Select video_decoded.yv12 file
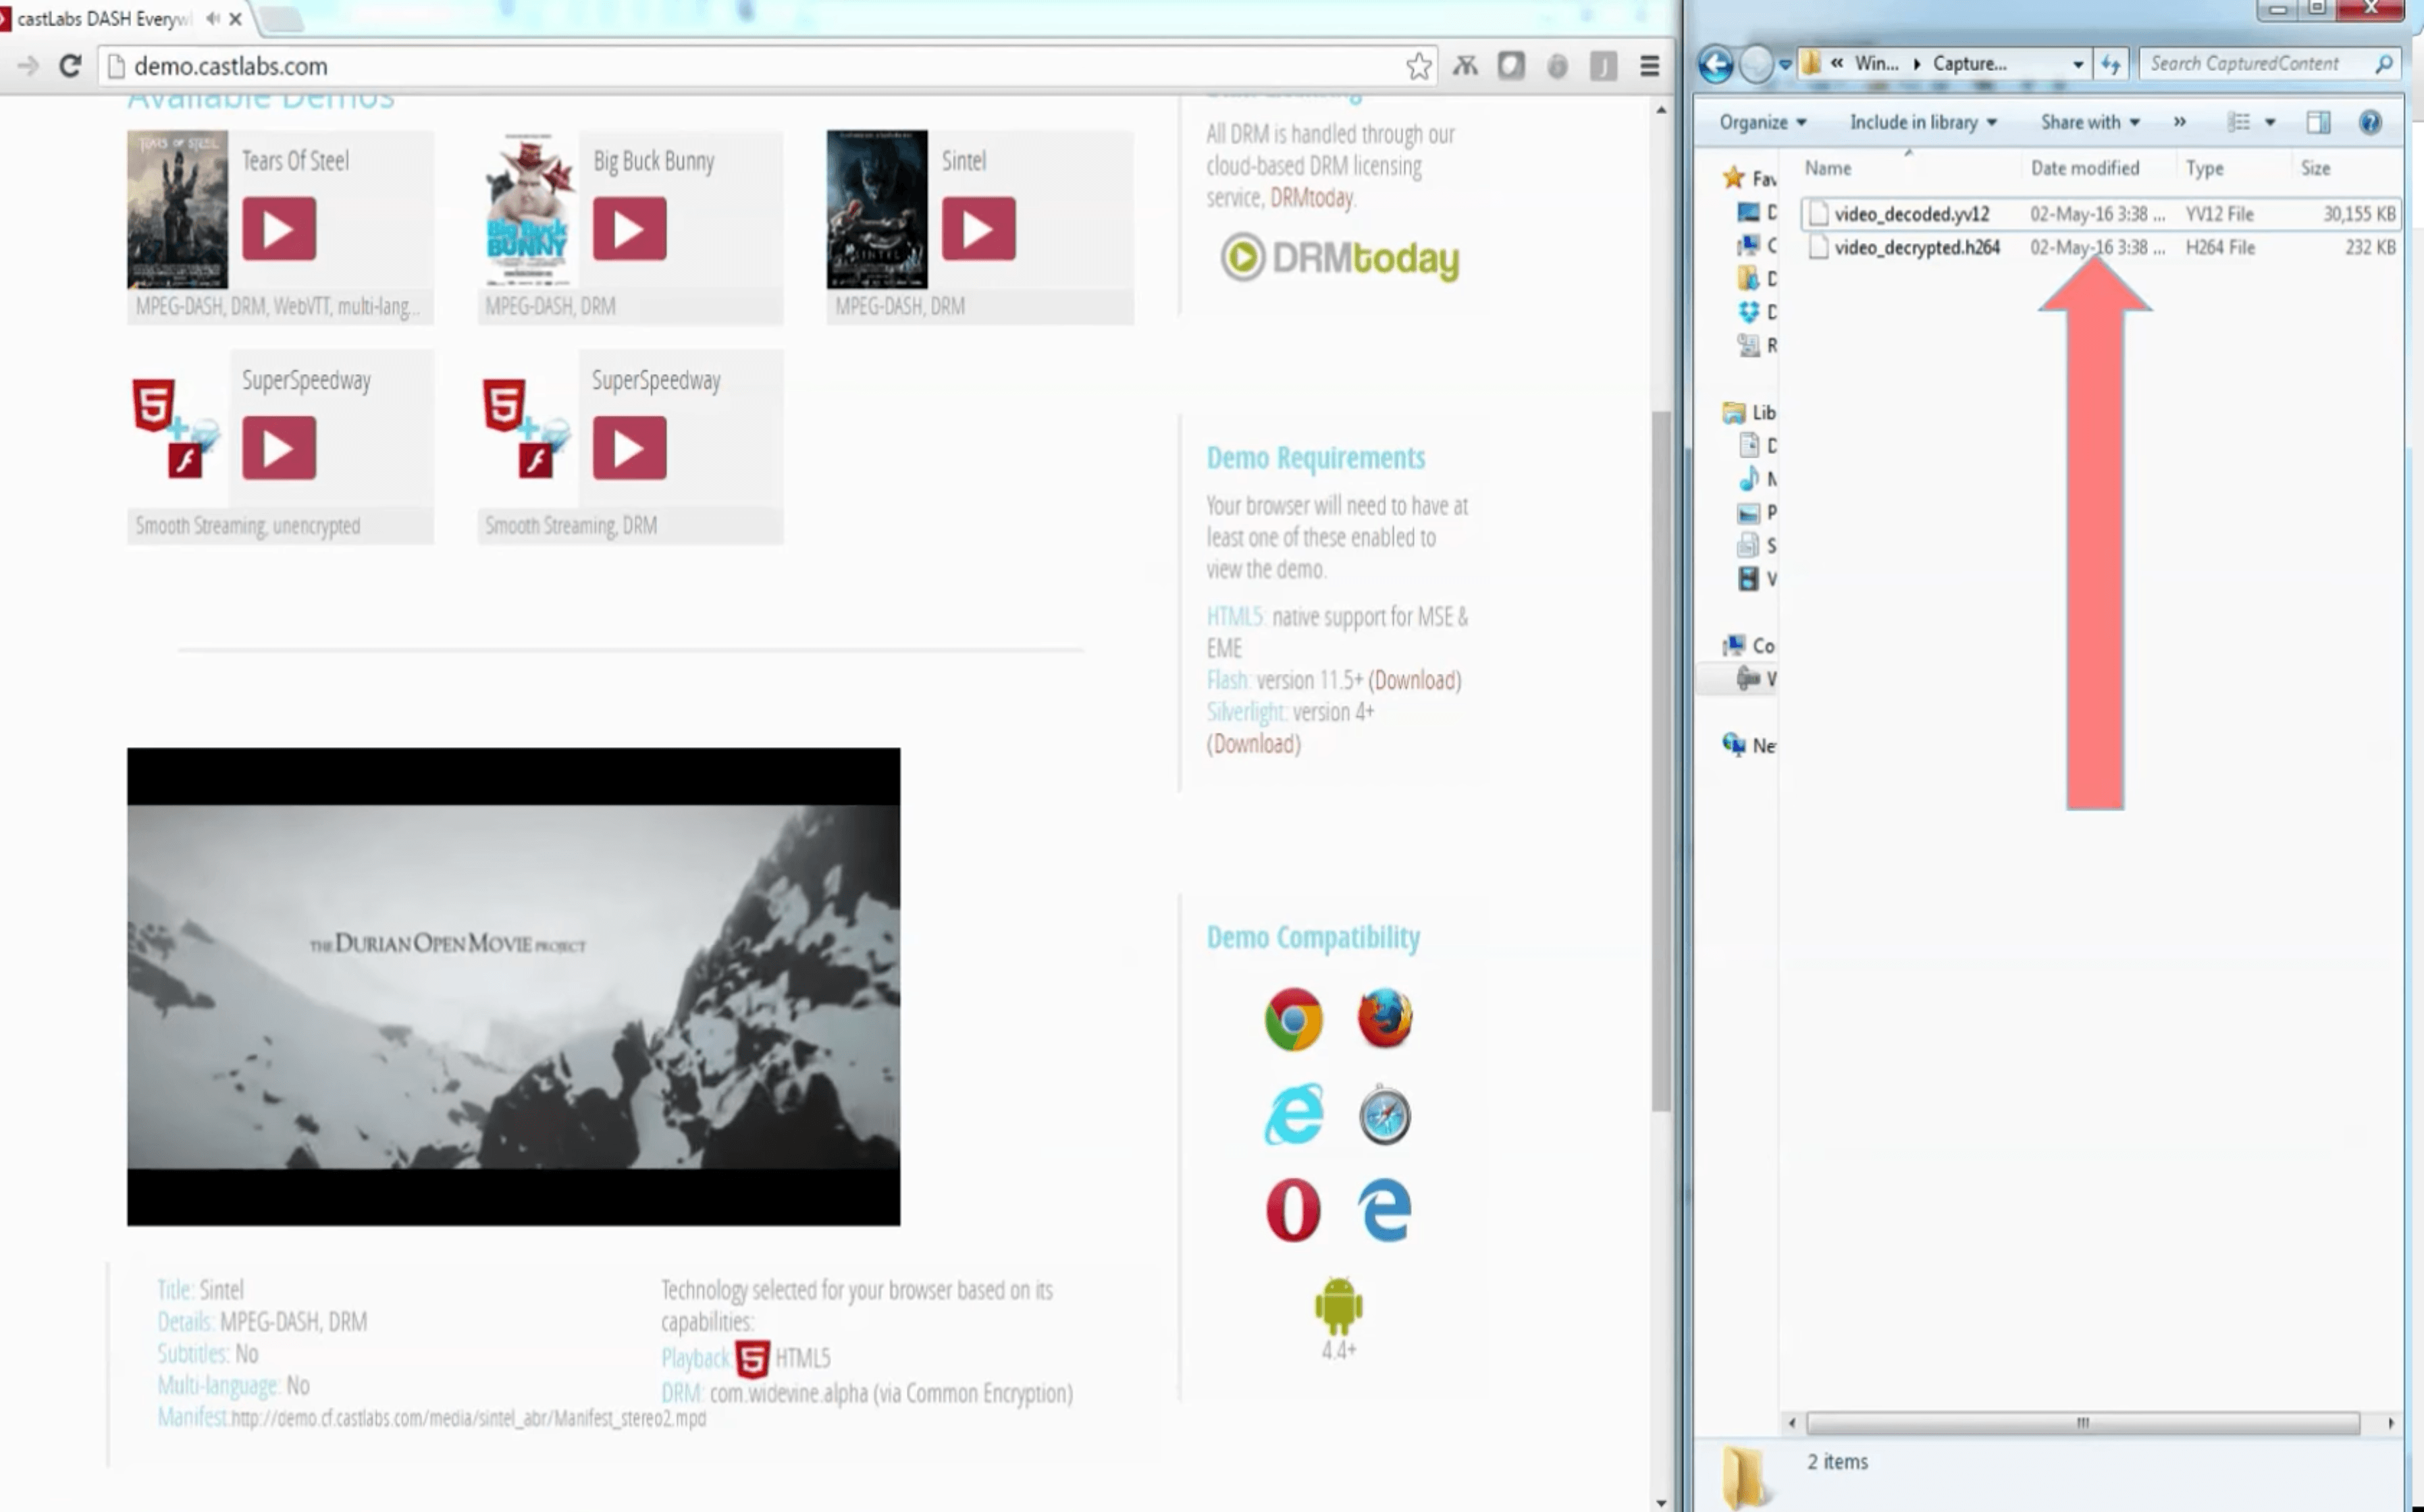Screen dimensions: 2424x1512 click(x=1911, y=214)
